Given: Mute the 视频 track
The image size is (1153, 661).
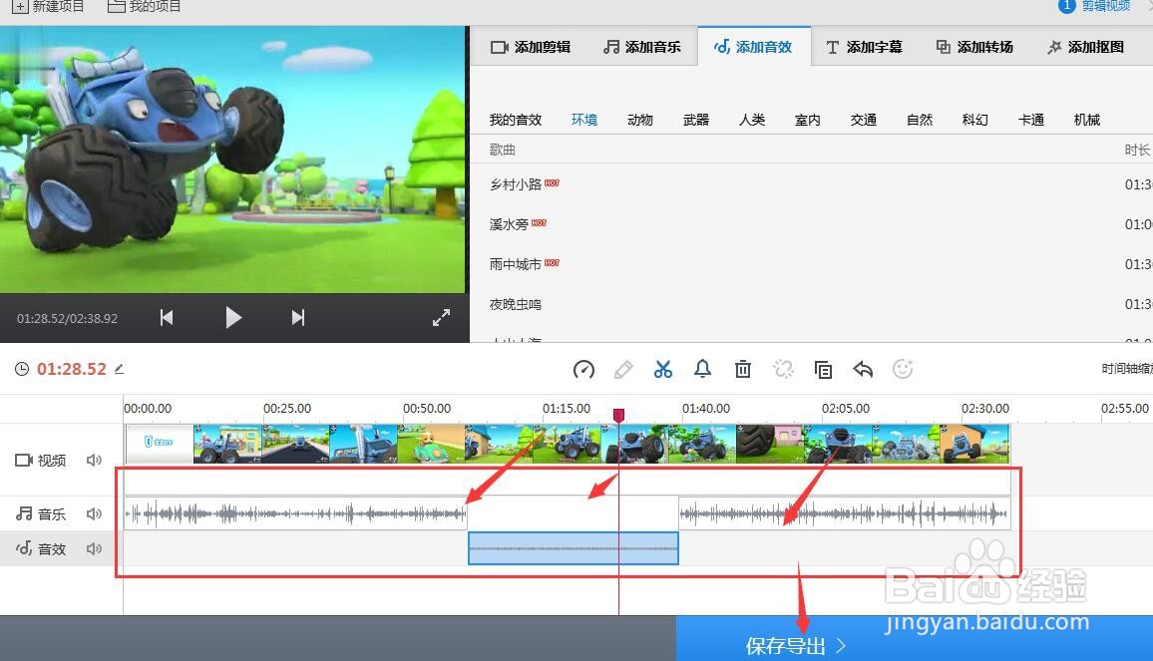Looking at the screenshot, I should tap(94, 461).
